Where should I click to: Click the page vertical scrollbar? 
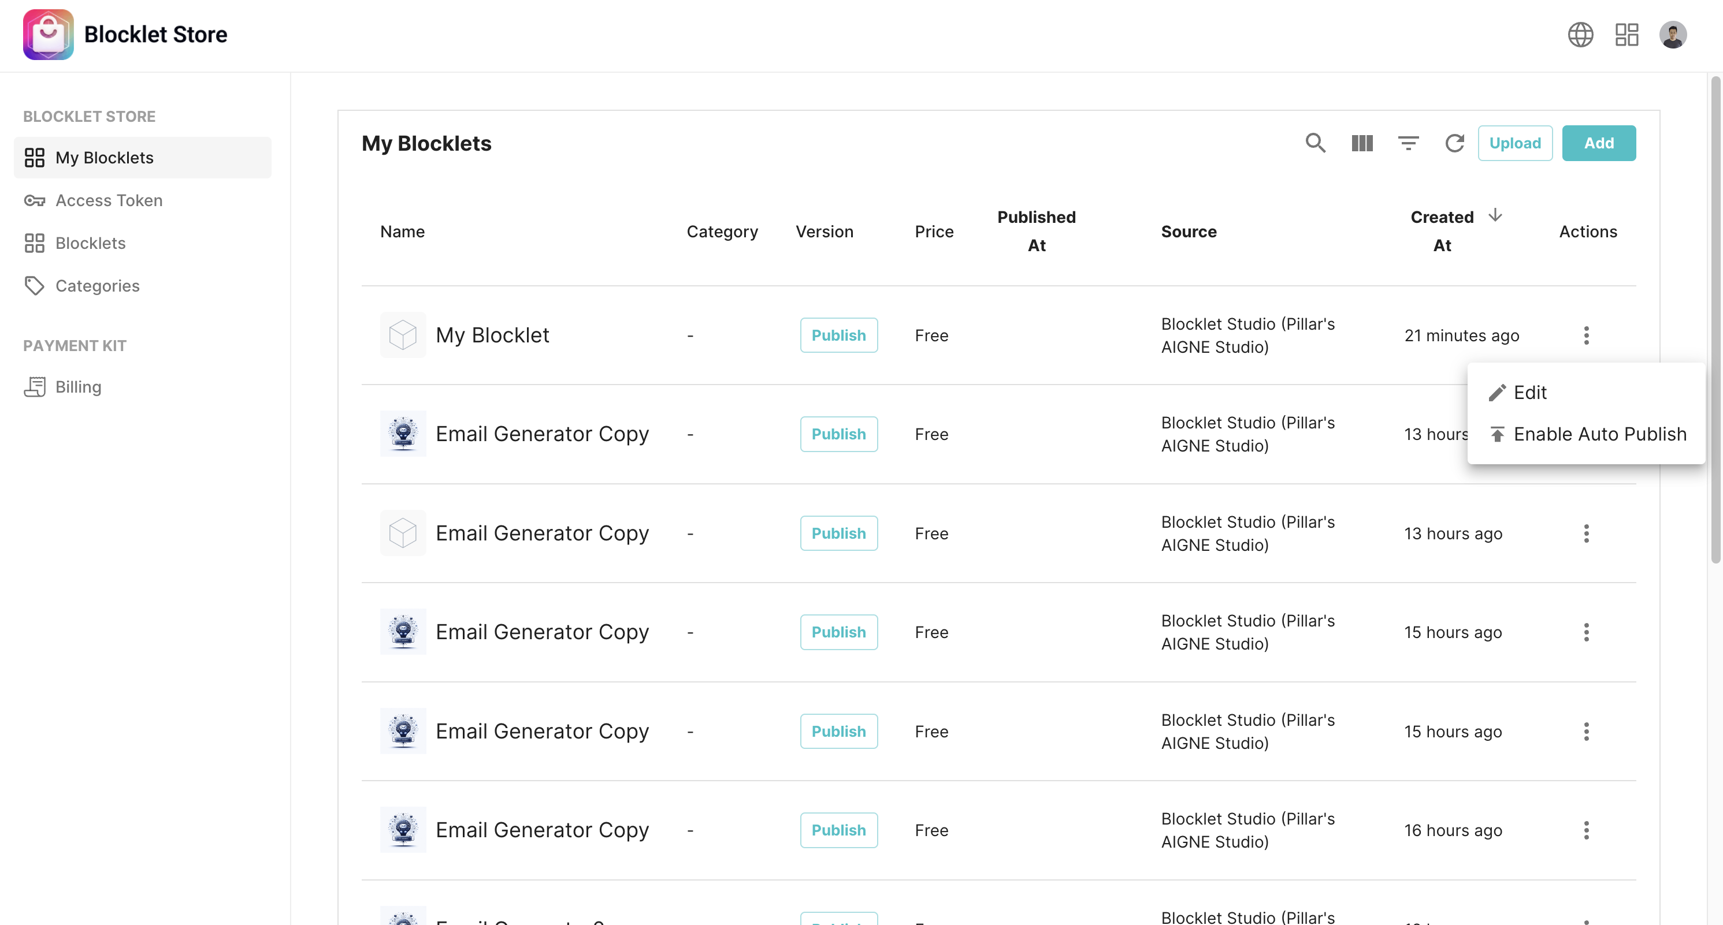(x=1715, y=321)
